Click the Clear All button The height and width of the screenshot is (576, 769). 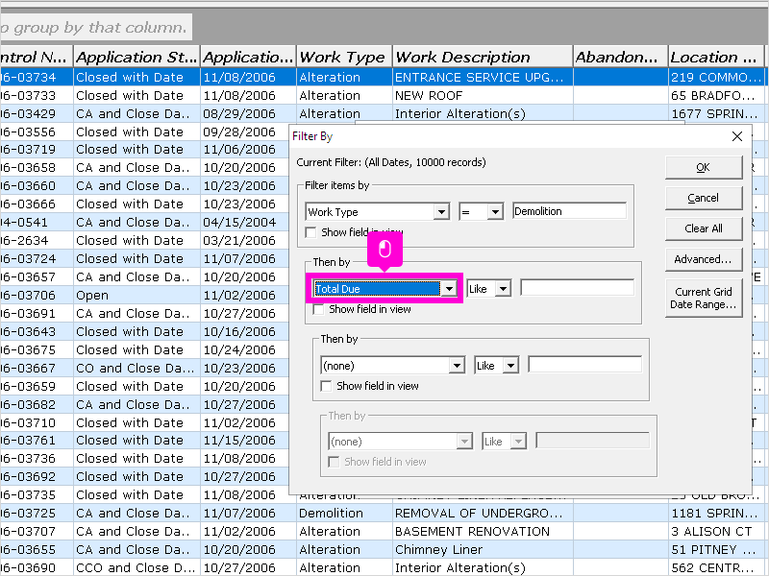[704, 228]
